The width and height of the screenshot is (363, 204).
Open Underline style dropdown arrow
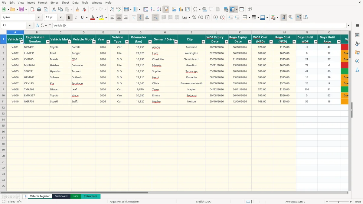[x=87, y=18]
